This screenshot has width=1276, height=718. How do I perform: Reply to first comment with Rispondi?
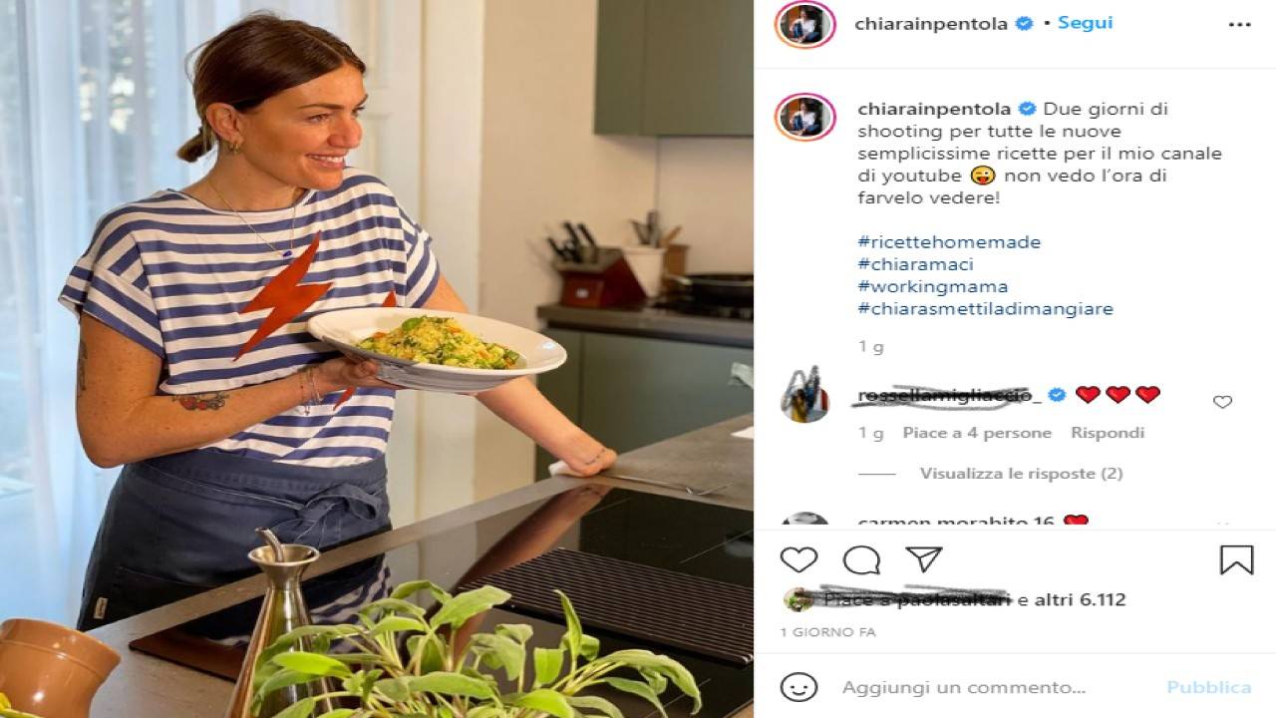(x=1108, y=433)
